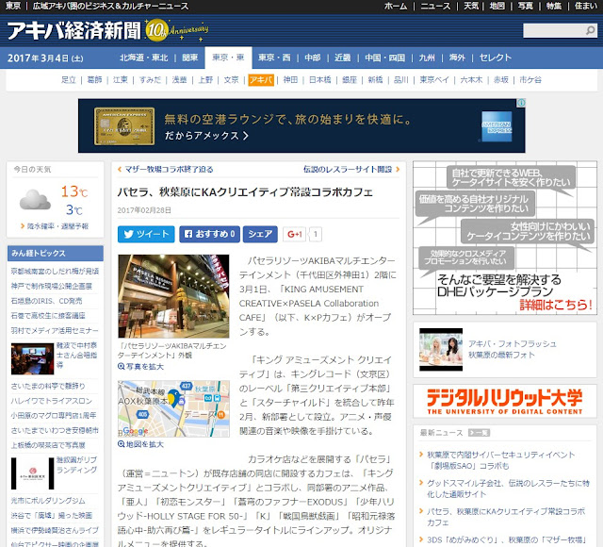
Task: Select the 東京・西 region tab
Action: tap(274, 58)
